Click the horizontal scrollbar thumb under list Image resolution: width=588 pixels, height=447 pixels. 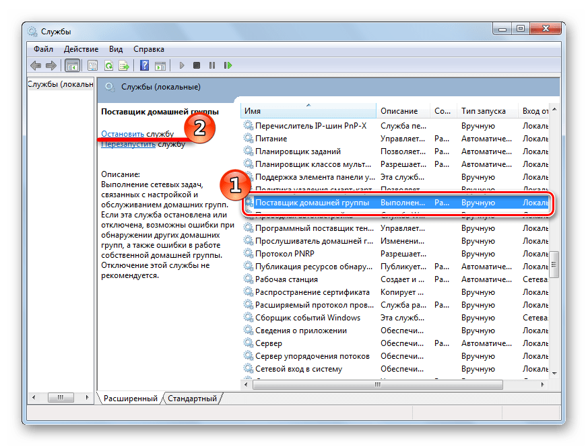(x=377, y=384)
